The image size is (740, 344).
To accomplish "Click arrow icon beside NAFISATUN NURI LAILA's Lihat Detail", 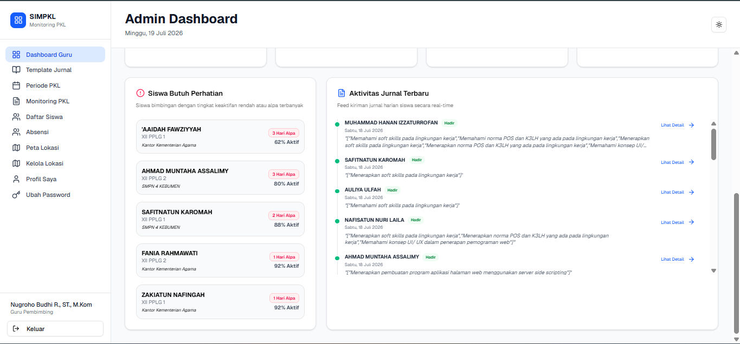I will [691, 222].
